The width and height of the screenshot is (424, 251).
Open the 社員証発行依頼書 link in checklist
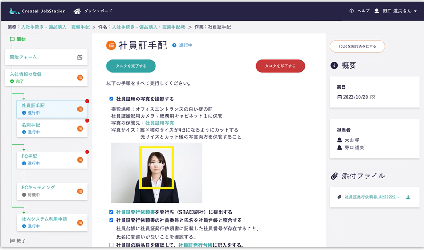tap(135, 212)
